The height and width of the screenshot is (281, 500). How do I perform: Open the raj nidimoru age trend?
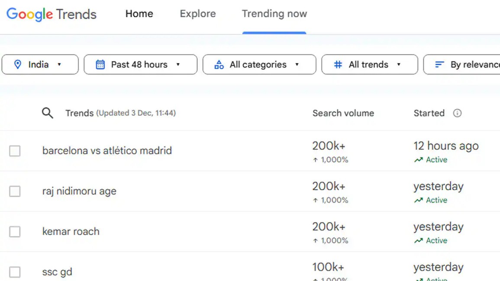click(x=79, y=191)
